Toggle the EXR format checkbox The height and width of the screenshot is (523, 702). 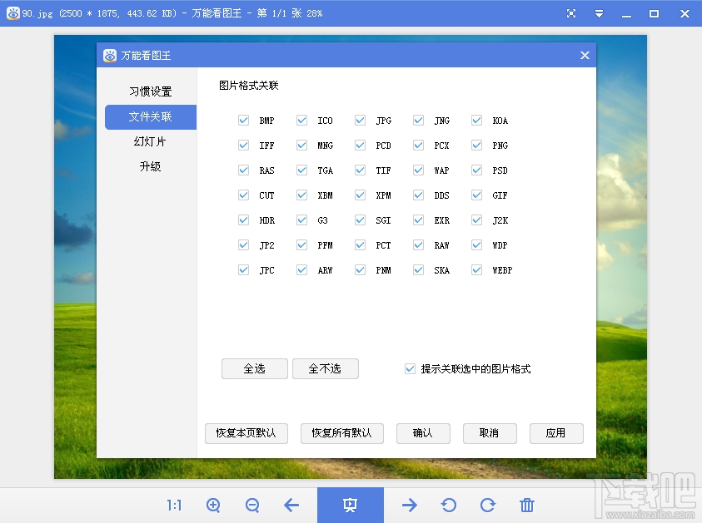click(x=418, y=220)
